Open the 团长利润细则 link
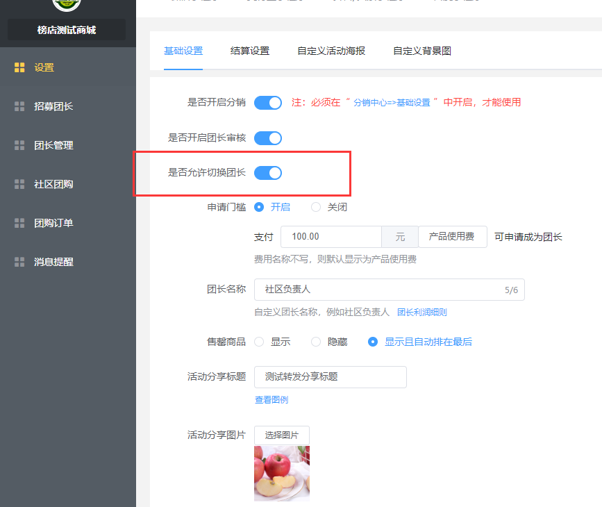The image size is (602, 507). pyautogui.click(x=421, y=313)
